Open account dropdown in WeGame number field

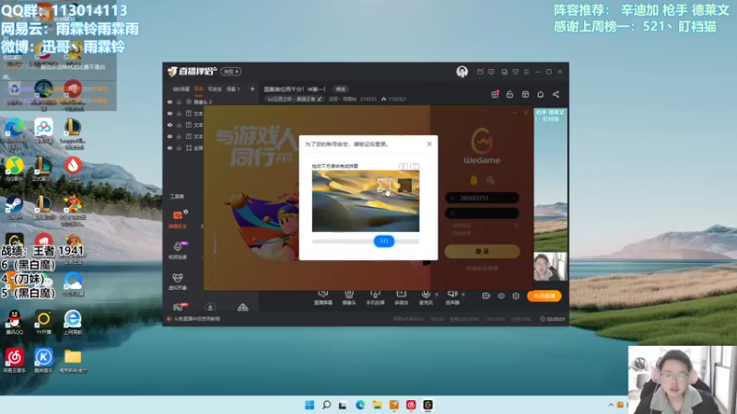pyautogui.click(x=513, y=198)
